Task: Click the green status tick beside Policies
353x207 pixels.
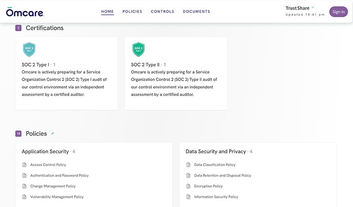Action: pos(53,133)
